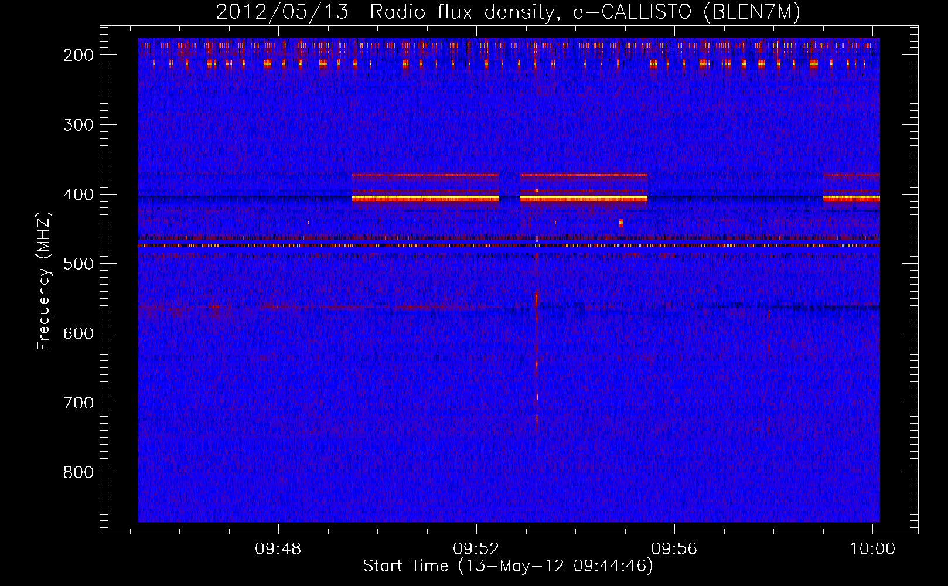Click the small red blob near 440 MHz

621,223
